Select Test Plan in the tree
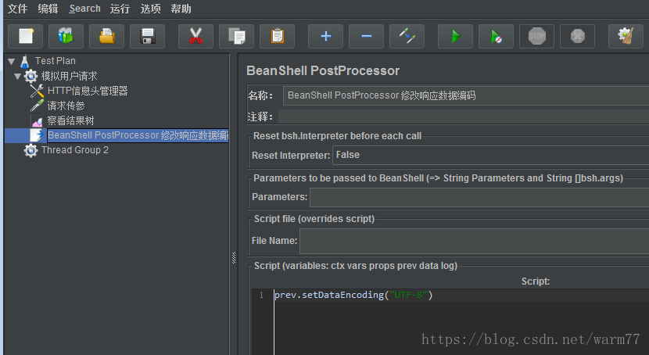 click(x=56, y=61)
